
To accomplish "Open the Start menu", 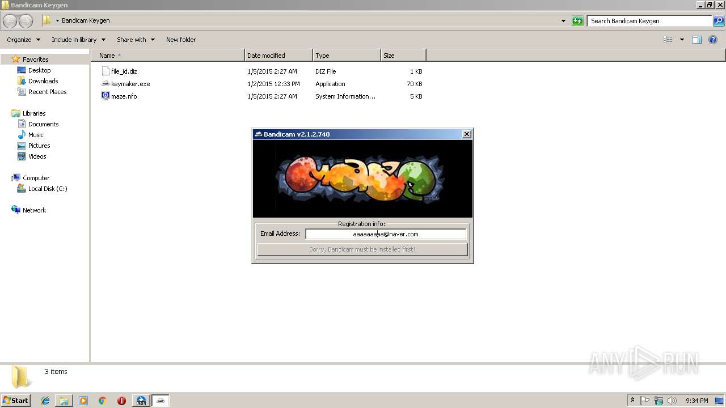I will click(x=15, y=401).
